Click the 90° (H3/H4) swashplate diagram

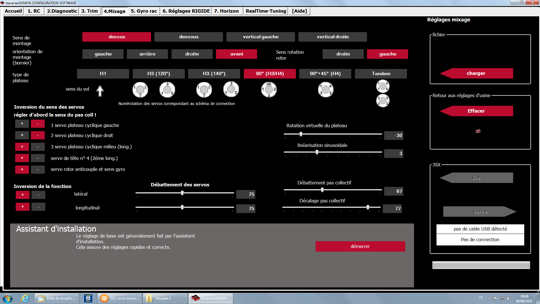(x=269, y=90)
